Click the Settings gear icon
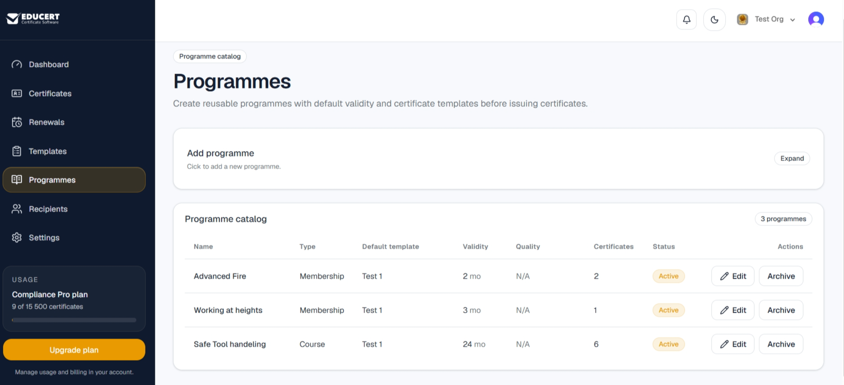This screenshot has width=844, height=385. (x=17, y=238)
